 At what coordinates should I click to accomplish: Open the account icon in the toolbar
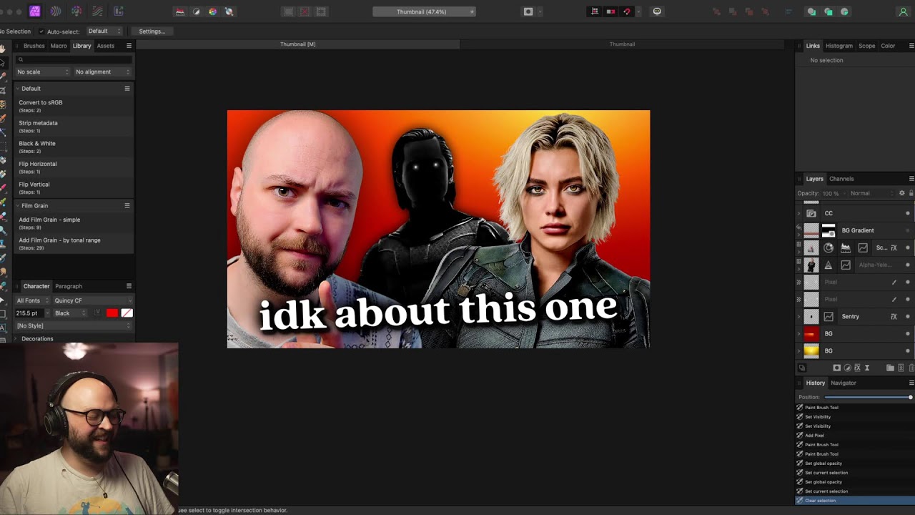[x=903, y=11]
